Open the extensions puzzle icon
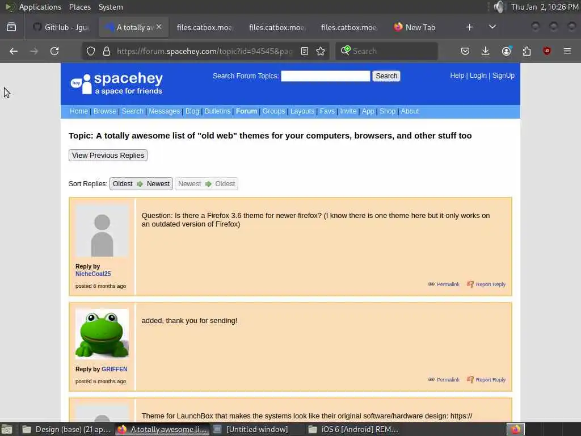This screenshot has height=436, width=581. 527,51
